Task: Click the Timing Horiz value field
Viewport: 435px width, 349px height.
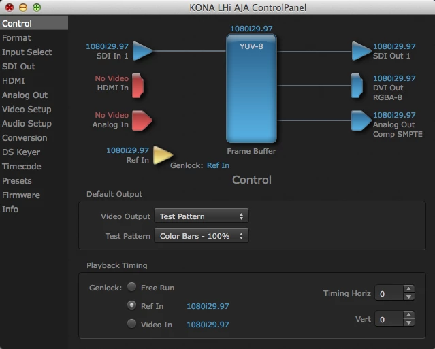Action: point(389,293)
